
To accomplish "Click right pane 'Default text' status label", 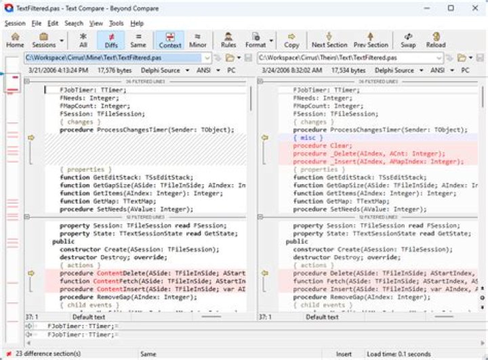I will coord(322,317).
